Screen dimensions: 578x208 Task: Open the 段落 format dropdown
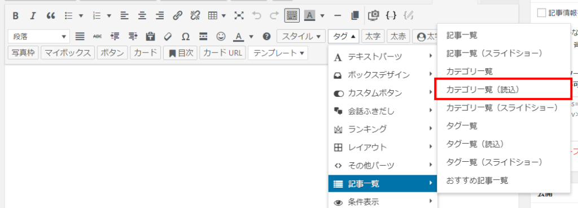pyautogui.click(x=39, y=36)
